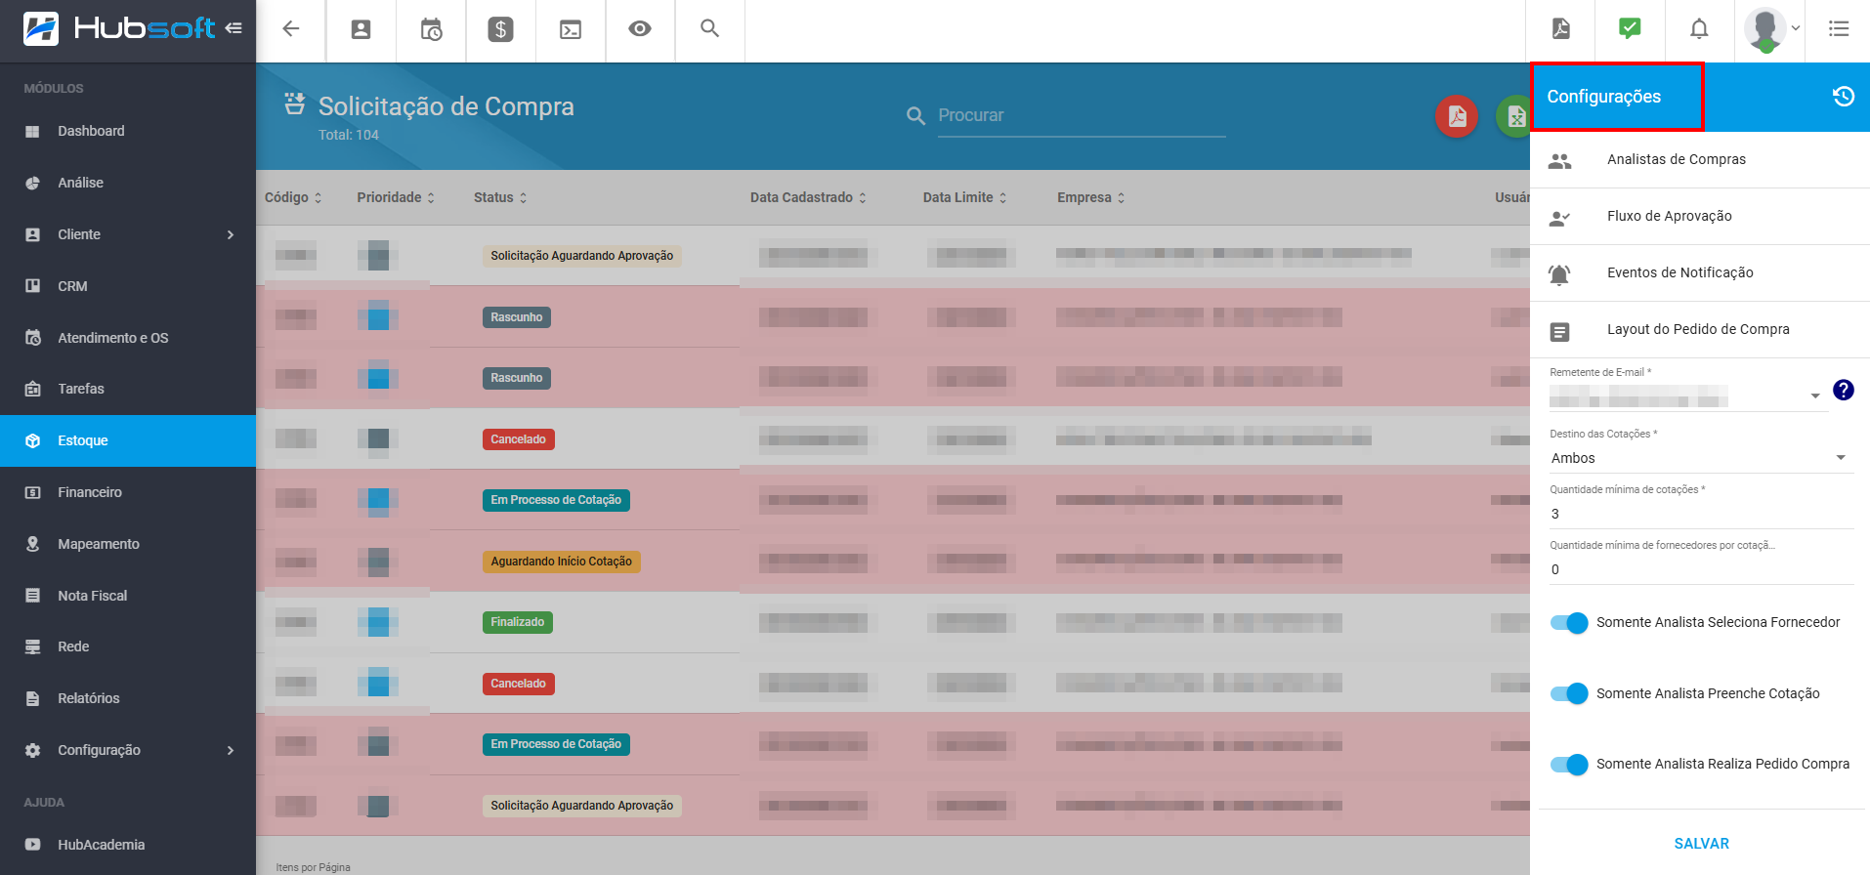This screenshot has width=1870, height=875.
Task: Export list with red PDF button
Action: [x=1457, y=116]
